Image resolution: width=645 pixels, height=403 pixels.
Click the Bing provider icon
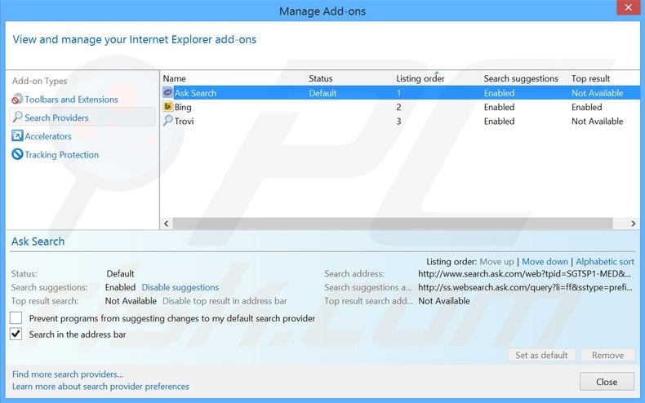[167, 107]
